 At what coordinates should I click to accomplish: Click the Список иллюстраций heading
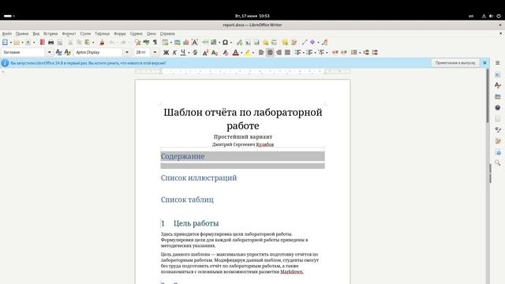(199, 177)
